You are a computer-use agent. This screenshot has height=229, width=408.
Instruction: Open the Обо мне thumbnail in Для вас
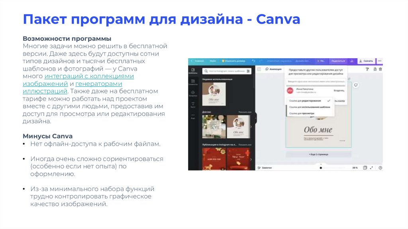tap(238, 127)
